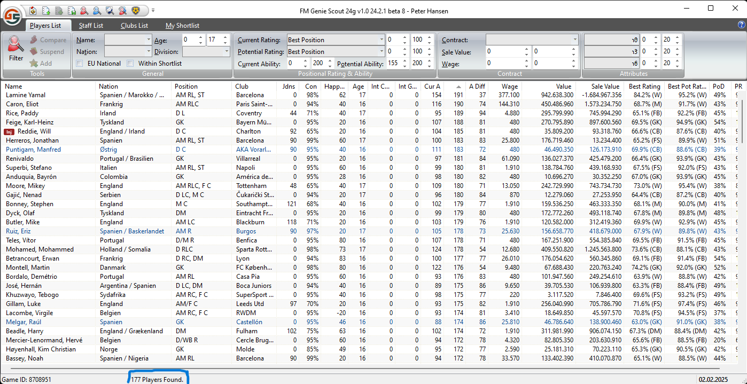Switch to the Staff List tab
The width and height of the screenshot is (747, 384).
click(91, 26)
